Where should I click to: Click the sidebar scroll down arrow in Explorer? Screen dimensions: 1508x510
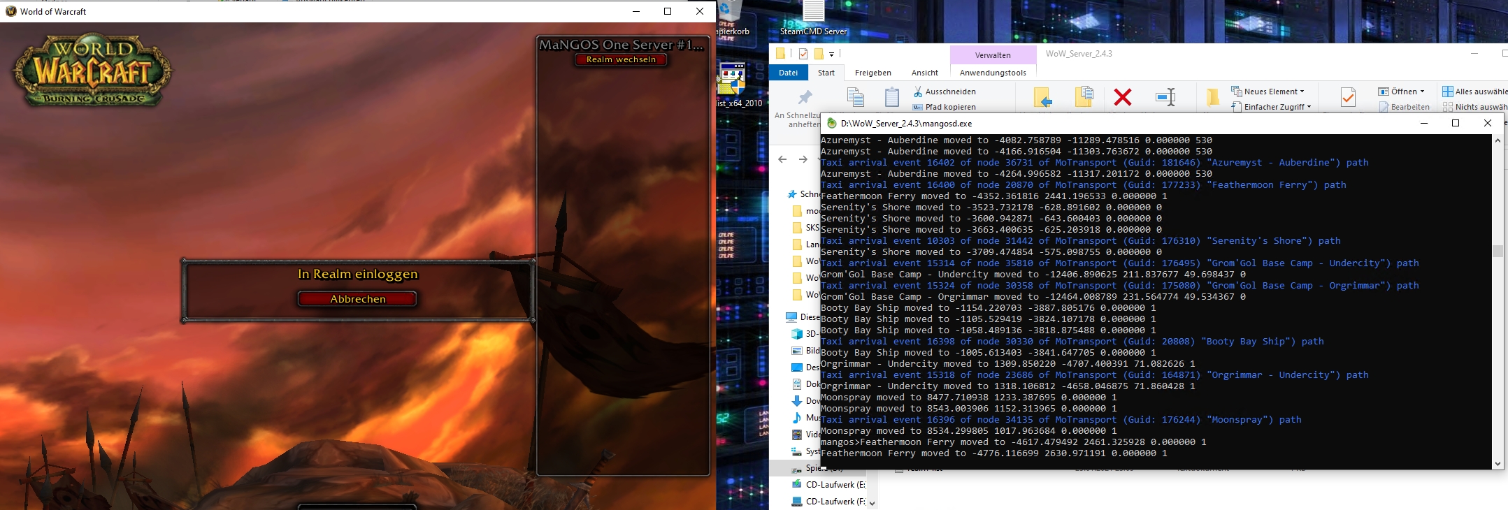click(x=872, y=503)
